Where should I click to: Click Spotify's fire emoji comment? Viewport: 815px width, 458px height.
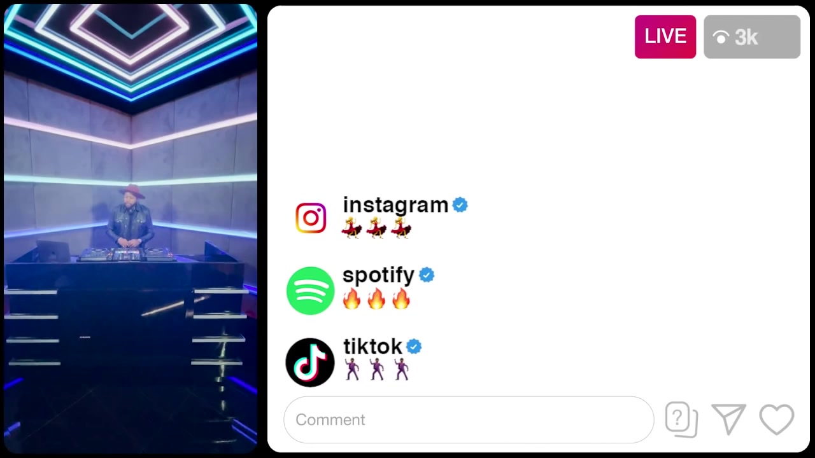click(x=376, y=298)
